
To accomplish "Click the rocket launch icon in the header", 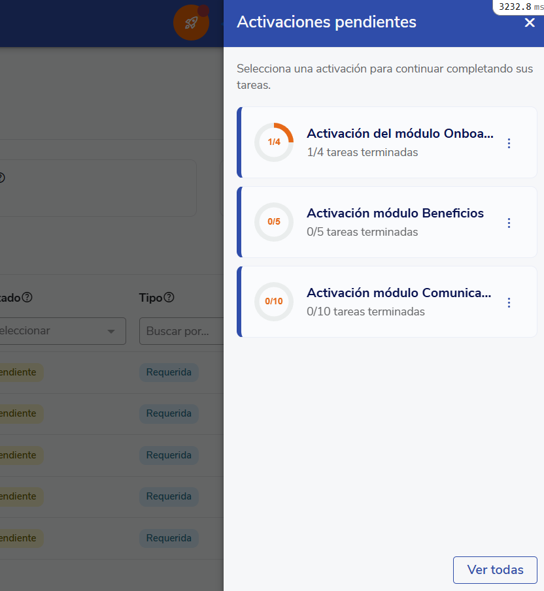I will 191,22.
